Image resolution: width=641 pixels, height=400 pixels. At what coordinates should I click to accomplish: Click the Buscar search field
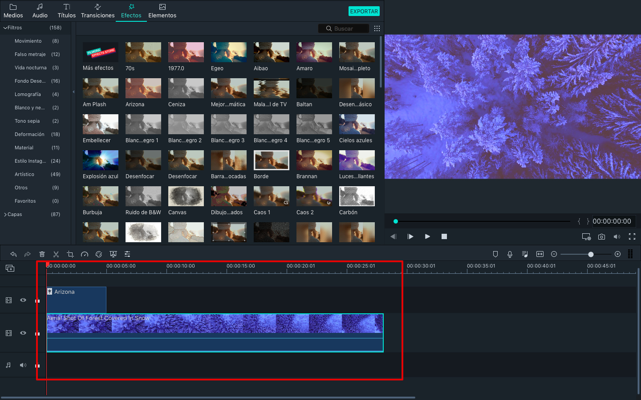344,28
